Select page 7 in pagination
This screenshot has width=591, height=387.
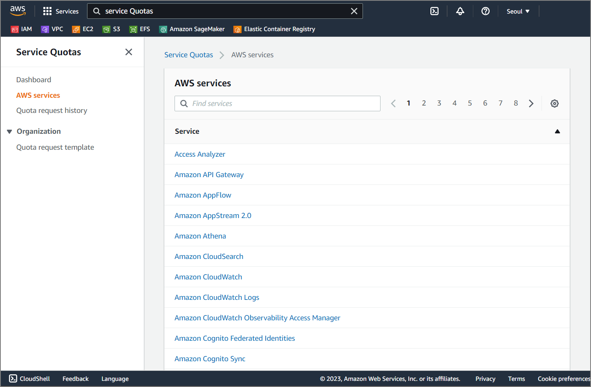click(500, 103)
